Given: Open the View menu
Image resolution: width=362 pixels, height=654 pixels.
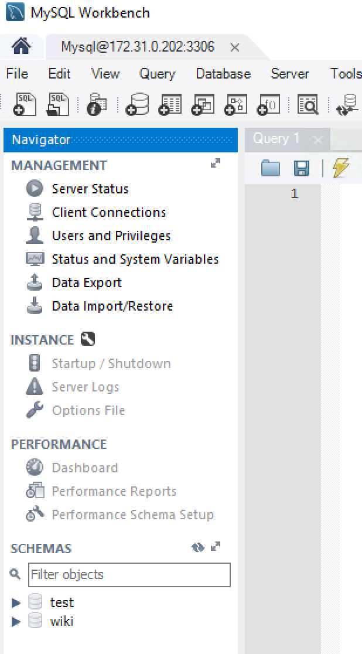Looking at the screenshot, I should [105, 74].
